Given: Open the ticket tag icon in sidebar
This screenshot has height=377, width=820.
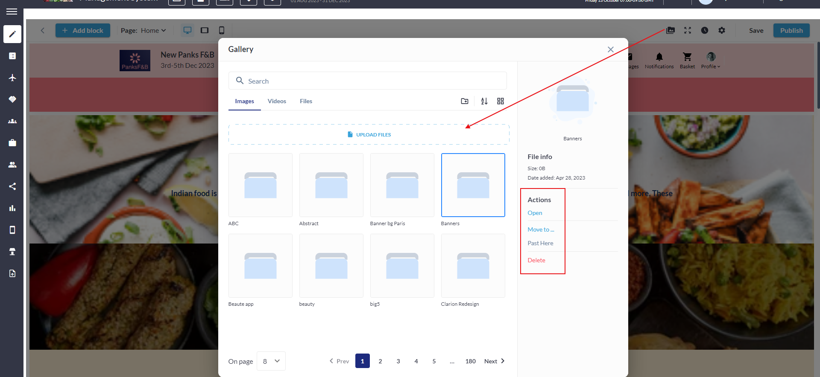Looking at the screenshot, I should 12,99.
